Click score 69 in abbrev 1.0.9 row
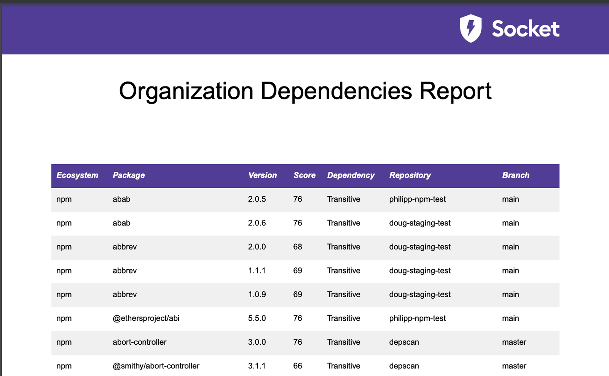 298,294
